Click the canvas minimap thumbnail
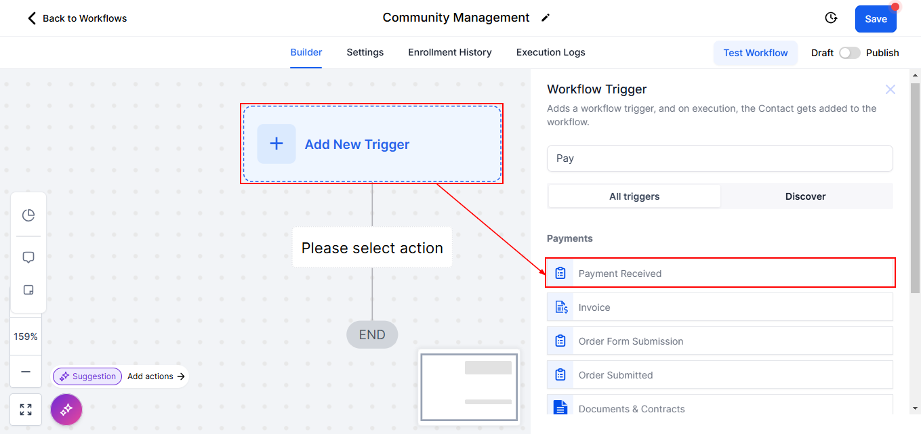The width and height of the screenshot is (921, 434). pyautogui.click(x=469, y=387)
